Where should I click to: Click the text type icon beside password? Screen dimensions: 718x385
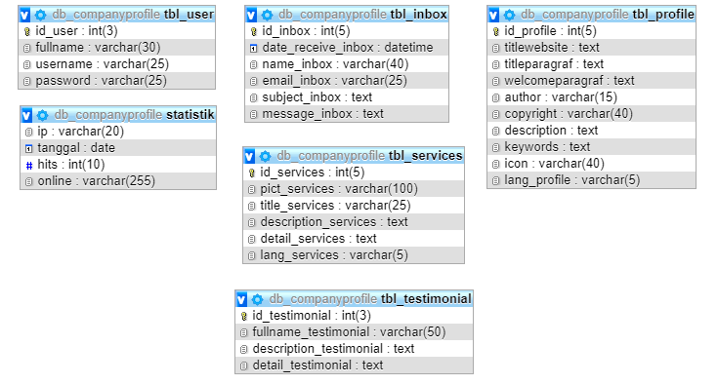27,81
